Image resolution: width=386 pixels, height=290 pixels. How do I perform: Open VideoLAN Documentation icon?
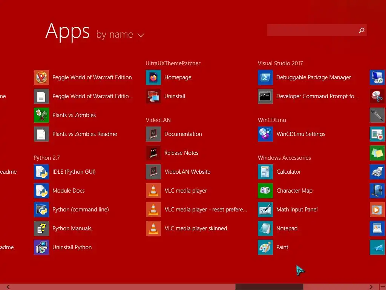coord(153,134)
